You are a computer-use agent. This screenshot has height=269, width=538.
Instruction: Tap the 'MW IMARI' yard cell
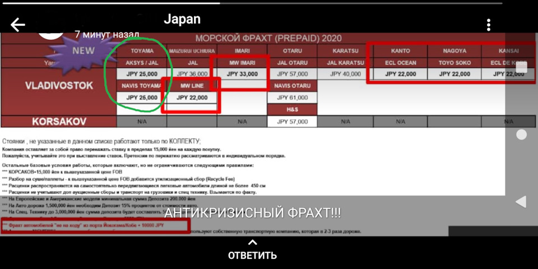pos(242,63)
